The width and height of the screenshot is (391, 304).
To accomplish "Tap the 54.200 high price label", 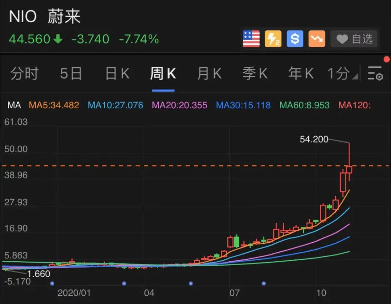I will tap(314, 139).
